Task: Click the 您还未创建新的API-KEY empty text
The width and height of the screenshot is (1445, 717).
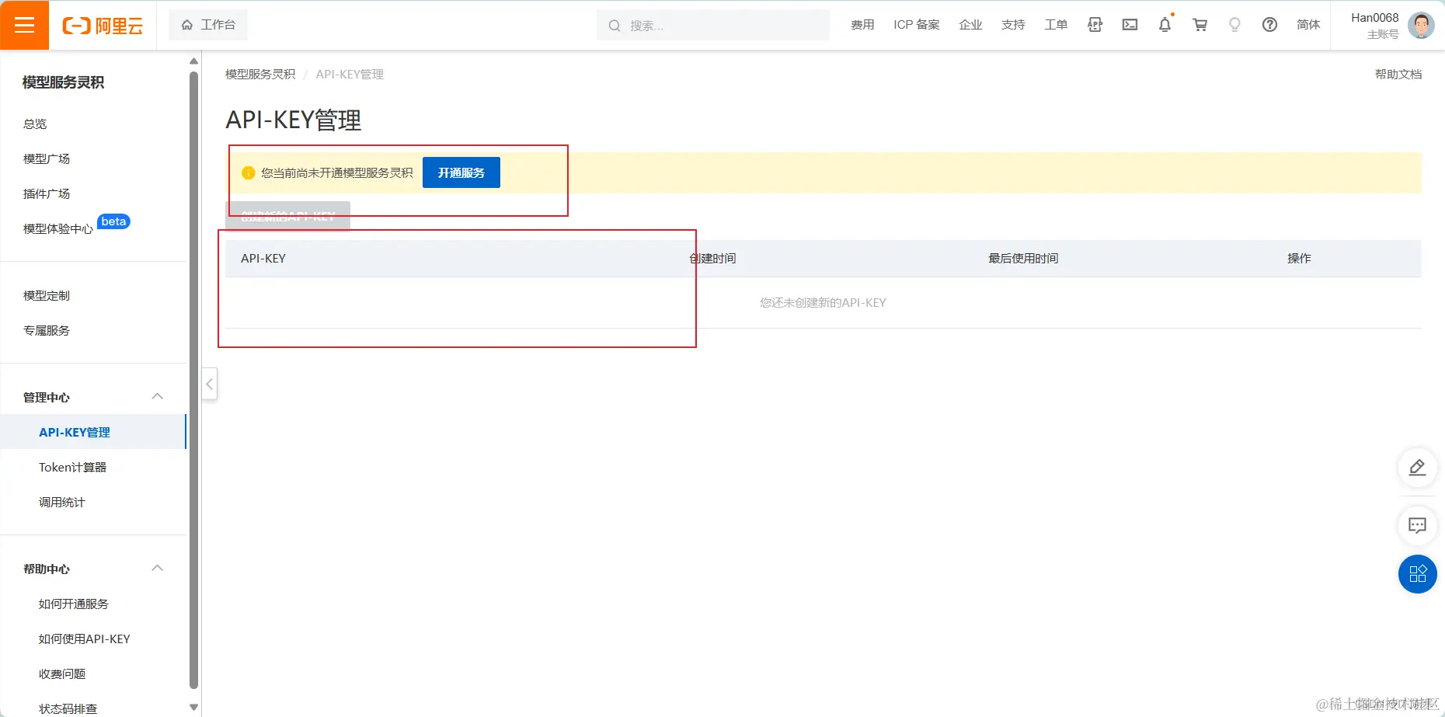Action: point(823,302)
